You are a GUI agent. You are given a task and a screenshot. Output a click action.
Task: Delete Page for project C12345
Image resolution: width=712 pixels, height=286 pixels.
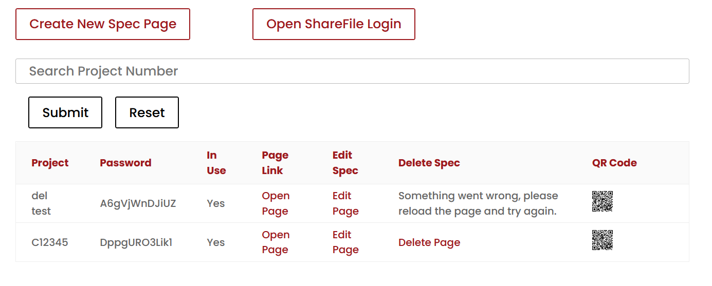click(x=429, y=242)
